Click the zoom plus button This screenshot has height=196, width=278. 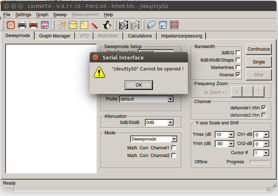pyautogui.click(x=237, y=92)
